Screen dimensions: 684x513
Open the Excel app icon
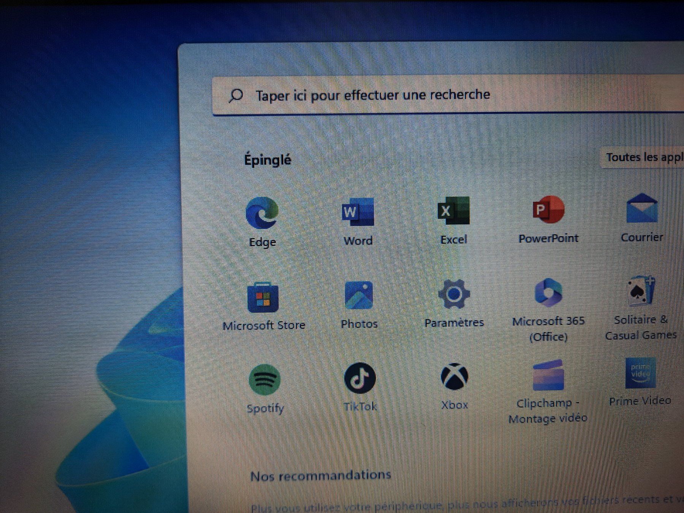tap(453, 211)
